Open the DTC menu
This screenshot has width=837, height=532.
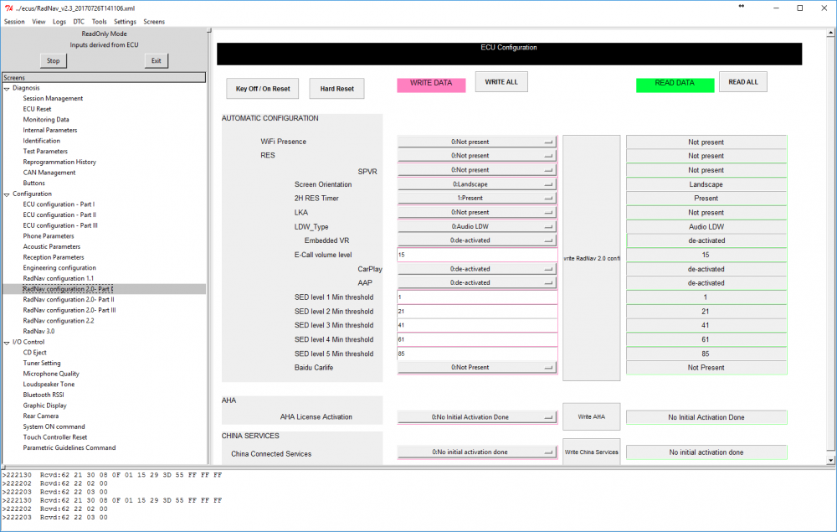coord(79,22)
